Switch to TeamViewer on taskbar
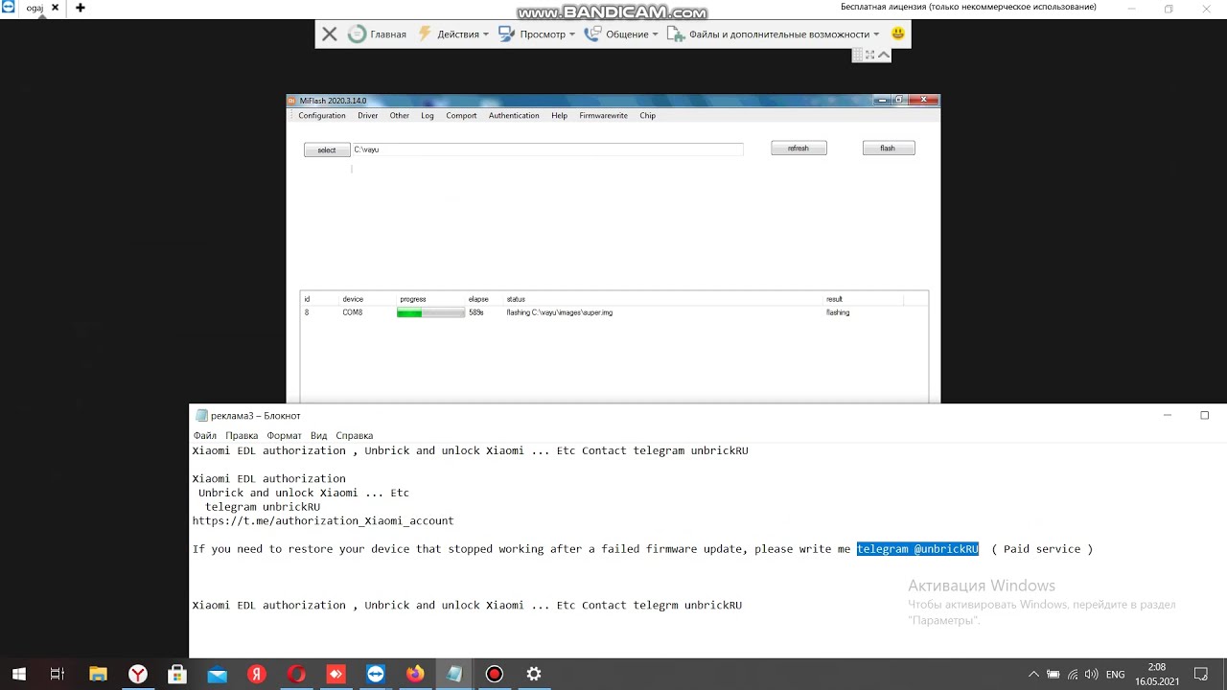The image size is (1227, 690). click(376, 675)
